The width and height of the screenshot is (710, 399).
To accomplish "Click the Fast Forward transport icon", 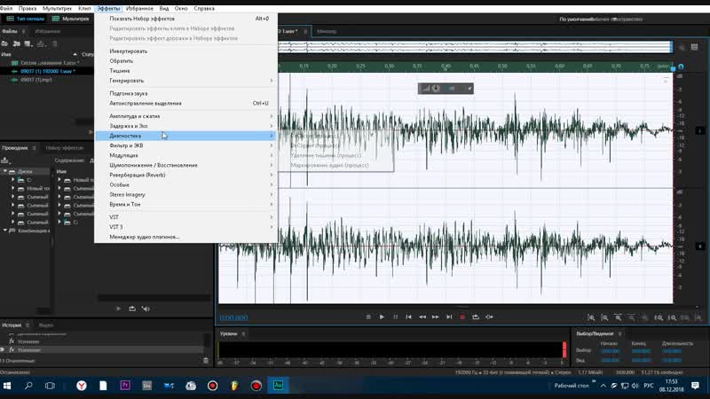I will [435, 317].
